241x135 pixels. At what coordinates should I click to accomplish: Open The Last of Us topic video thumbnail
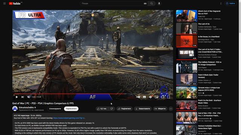(187, 28)
